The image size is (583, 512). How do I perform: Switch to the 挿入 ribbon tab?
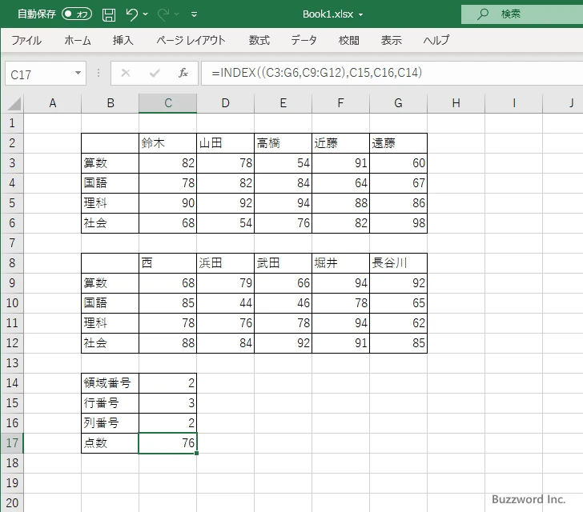123,40
